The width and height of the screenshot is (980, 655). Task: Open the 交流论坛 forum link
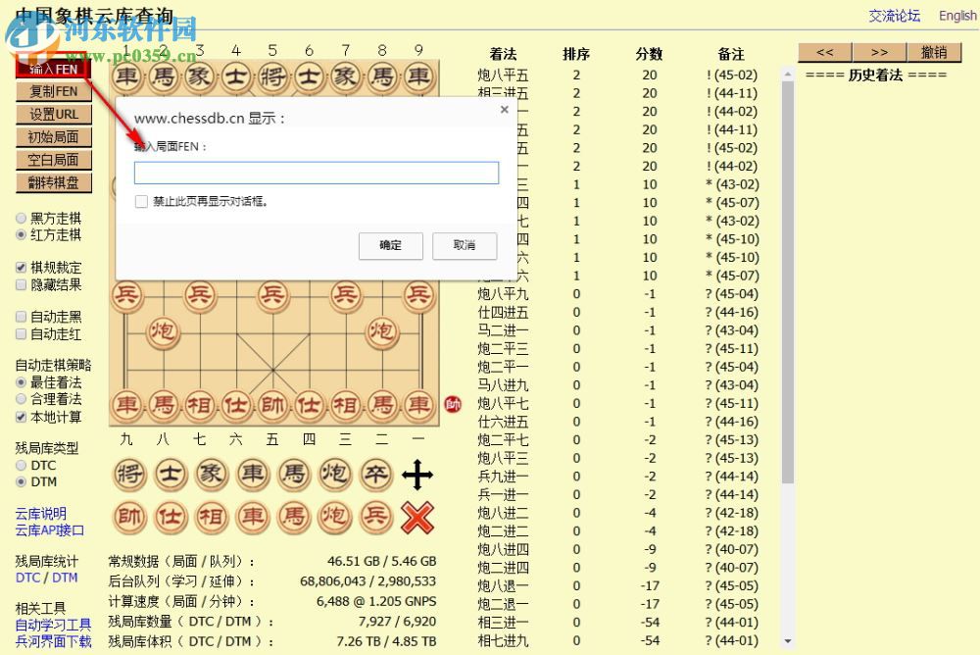894,16
